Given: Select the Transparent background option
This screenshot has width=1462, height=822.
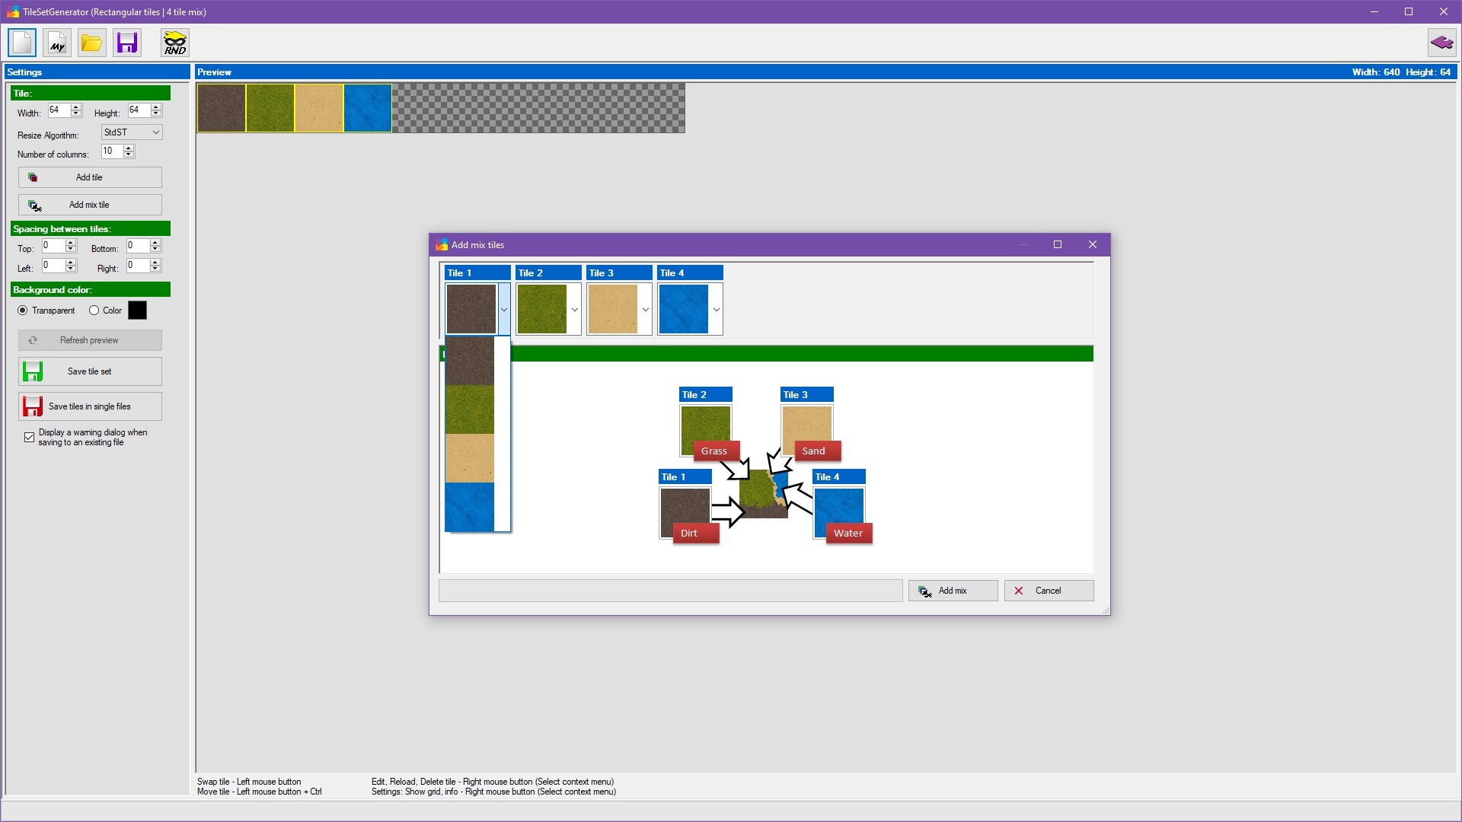Looking at the screenshot, I should [24, 310].
